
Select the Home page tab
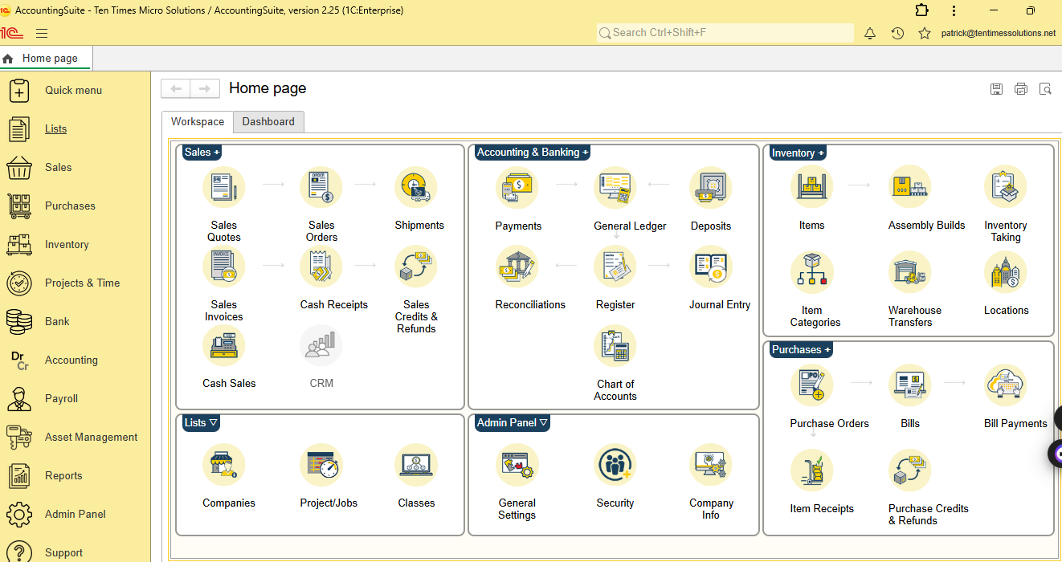click(46, 58)
